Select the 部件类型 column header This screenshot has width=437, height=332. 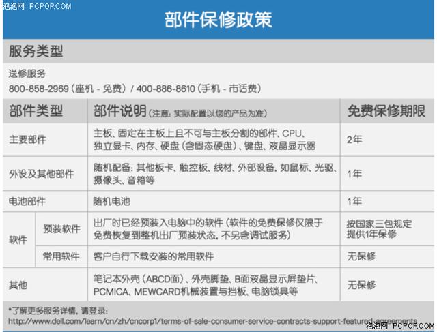point(36,110)
